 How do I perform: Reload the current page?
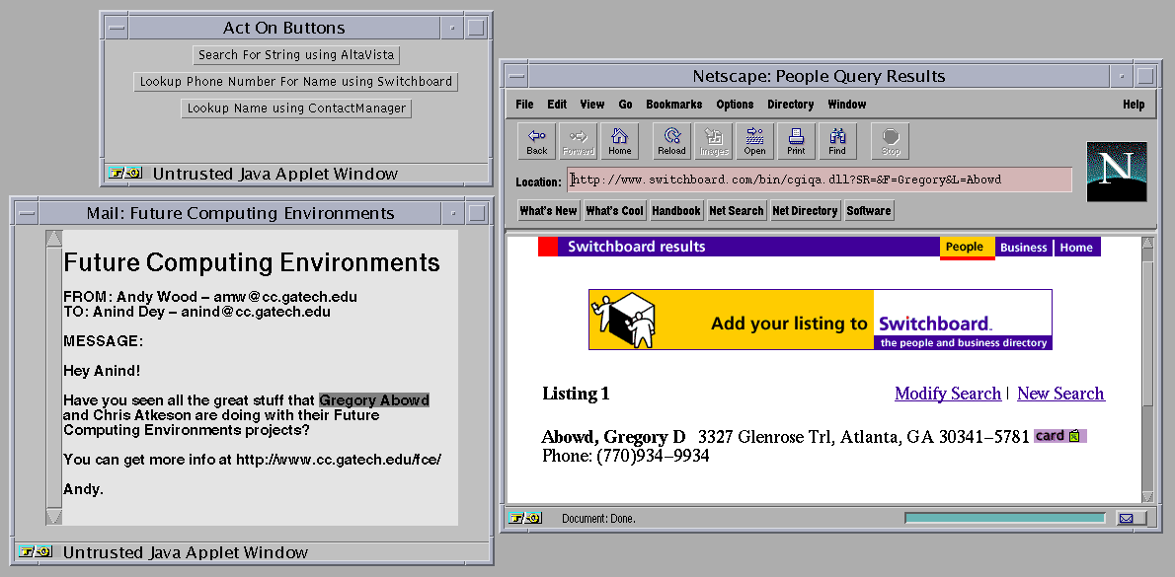point(671,141)
